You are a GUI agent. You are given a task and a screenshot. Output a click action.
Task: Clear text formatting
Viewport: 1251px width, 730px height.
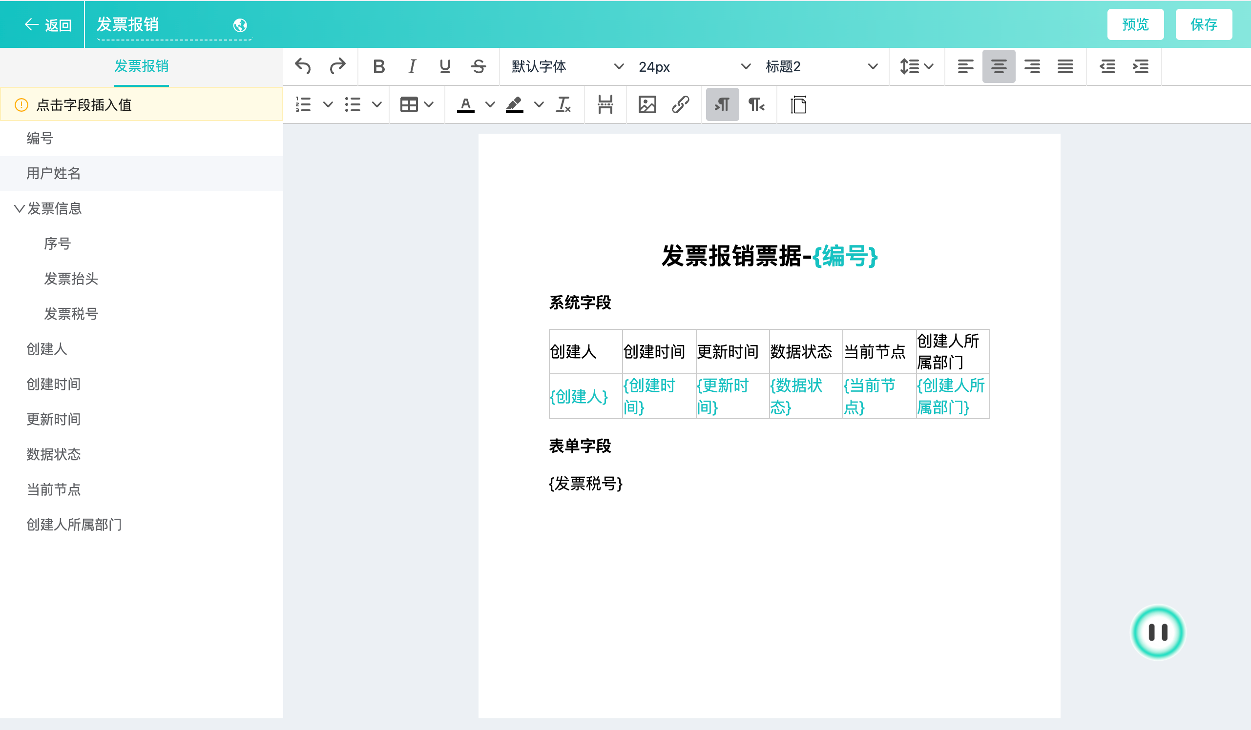pyautogui.click(x=563, y=104)
